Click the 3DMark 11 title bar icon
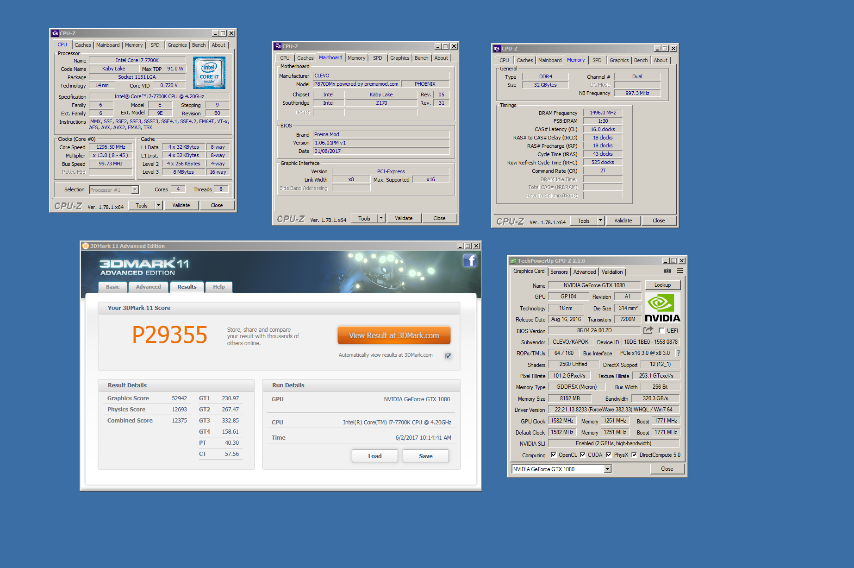The image size is (854, 568). 85,246
